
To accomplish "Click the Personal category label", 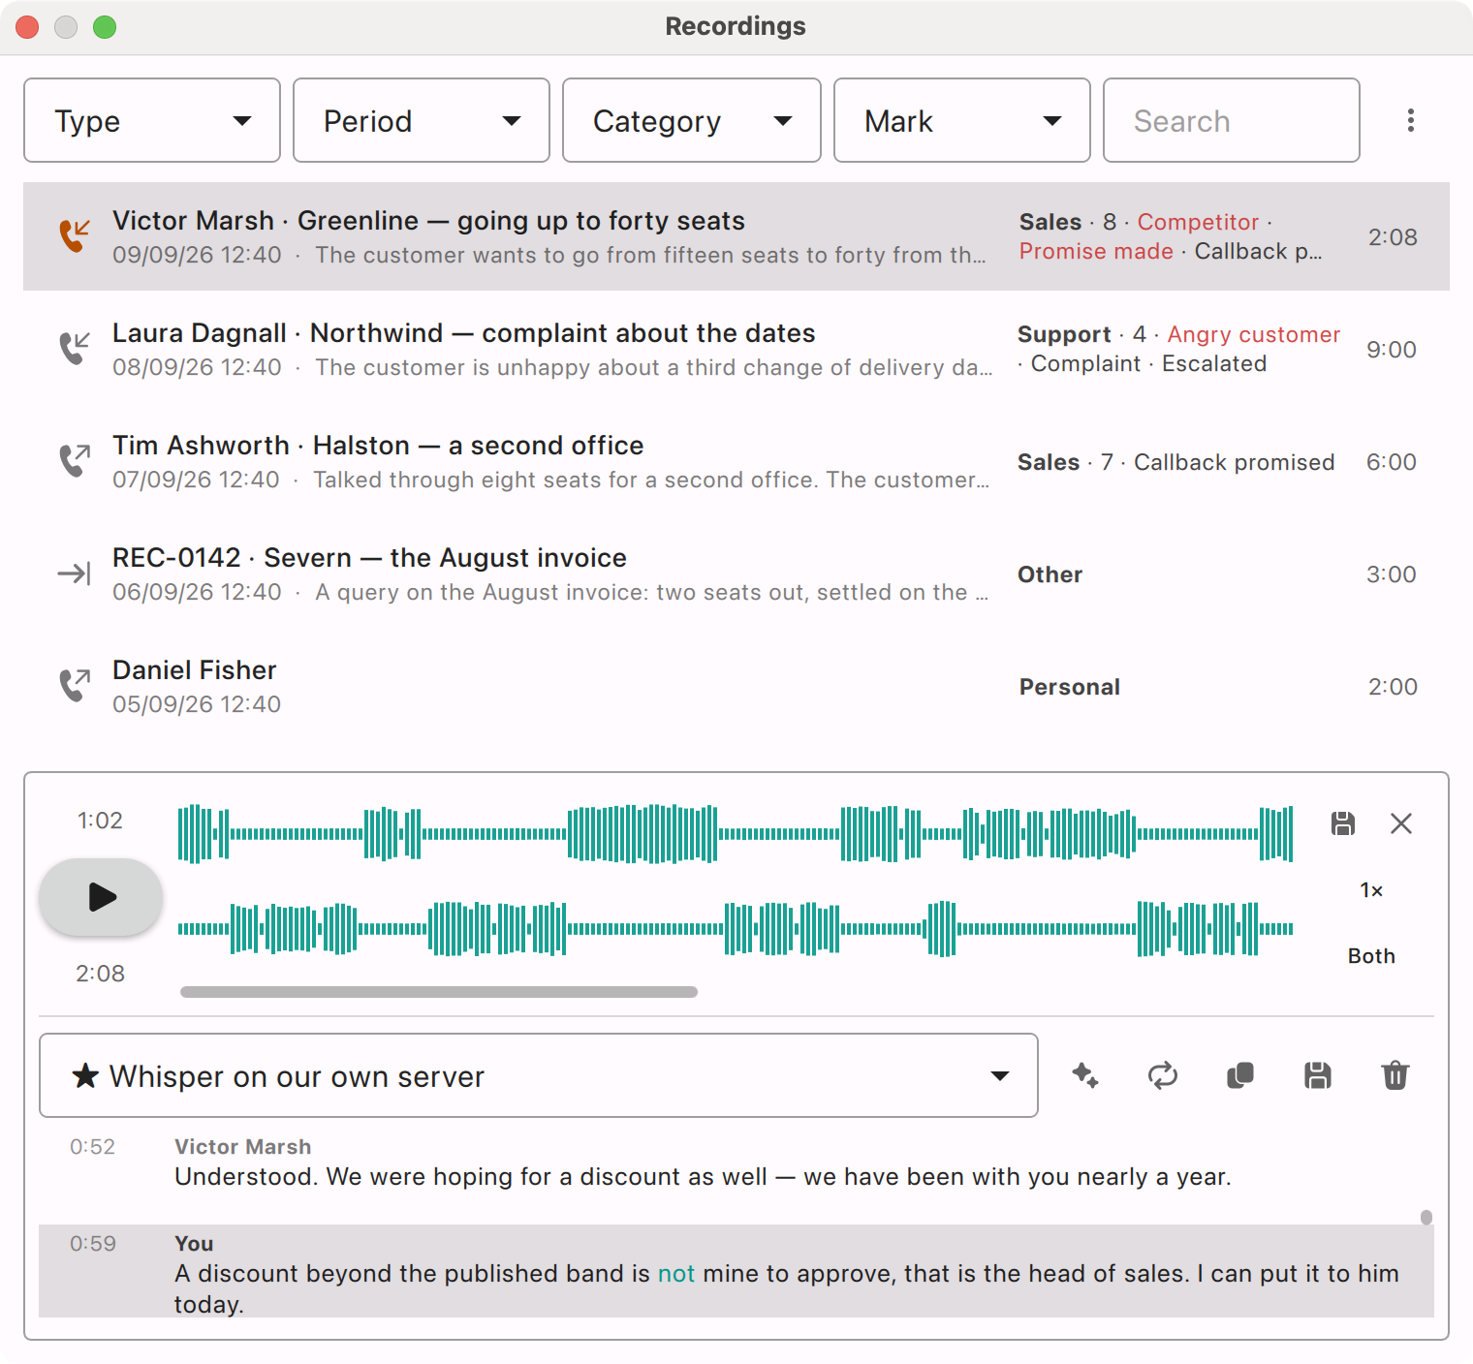I will (1070, 687).
